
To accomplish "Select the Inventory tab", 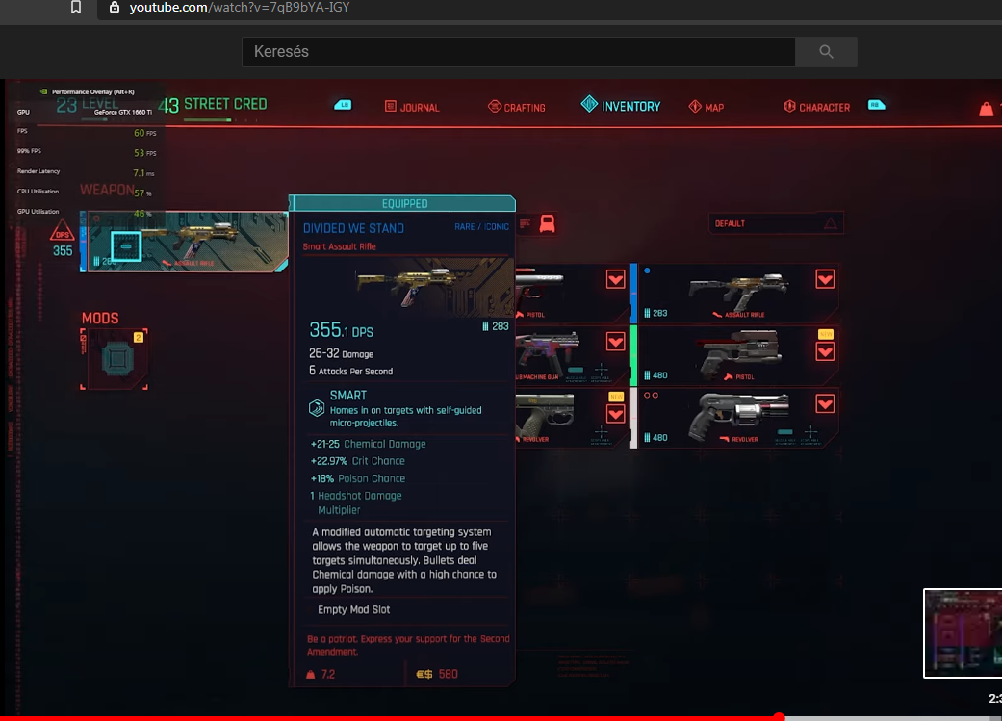I will pyautogui.click(x=621, y=106).
